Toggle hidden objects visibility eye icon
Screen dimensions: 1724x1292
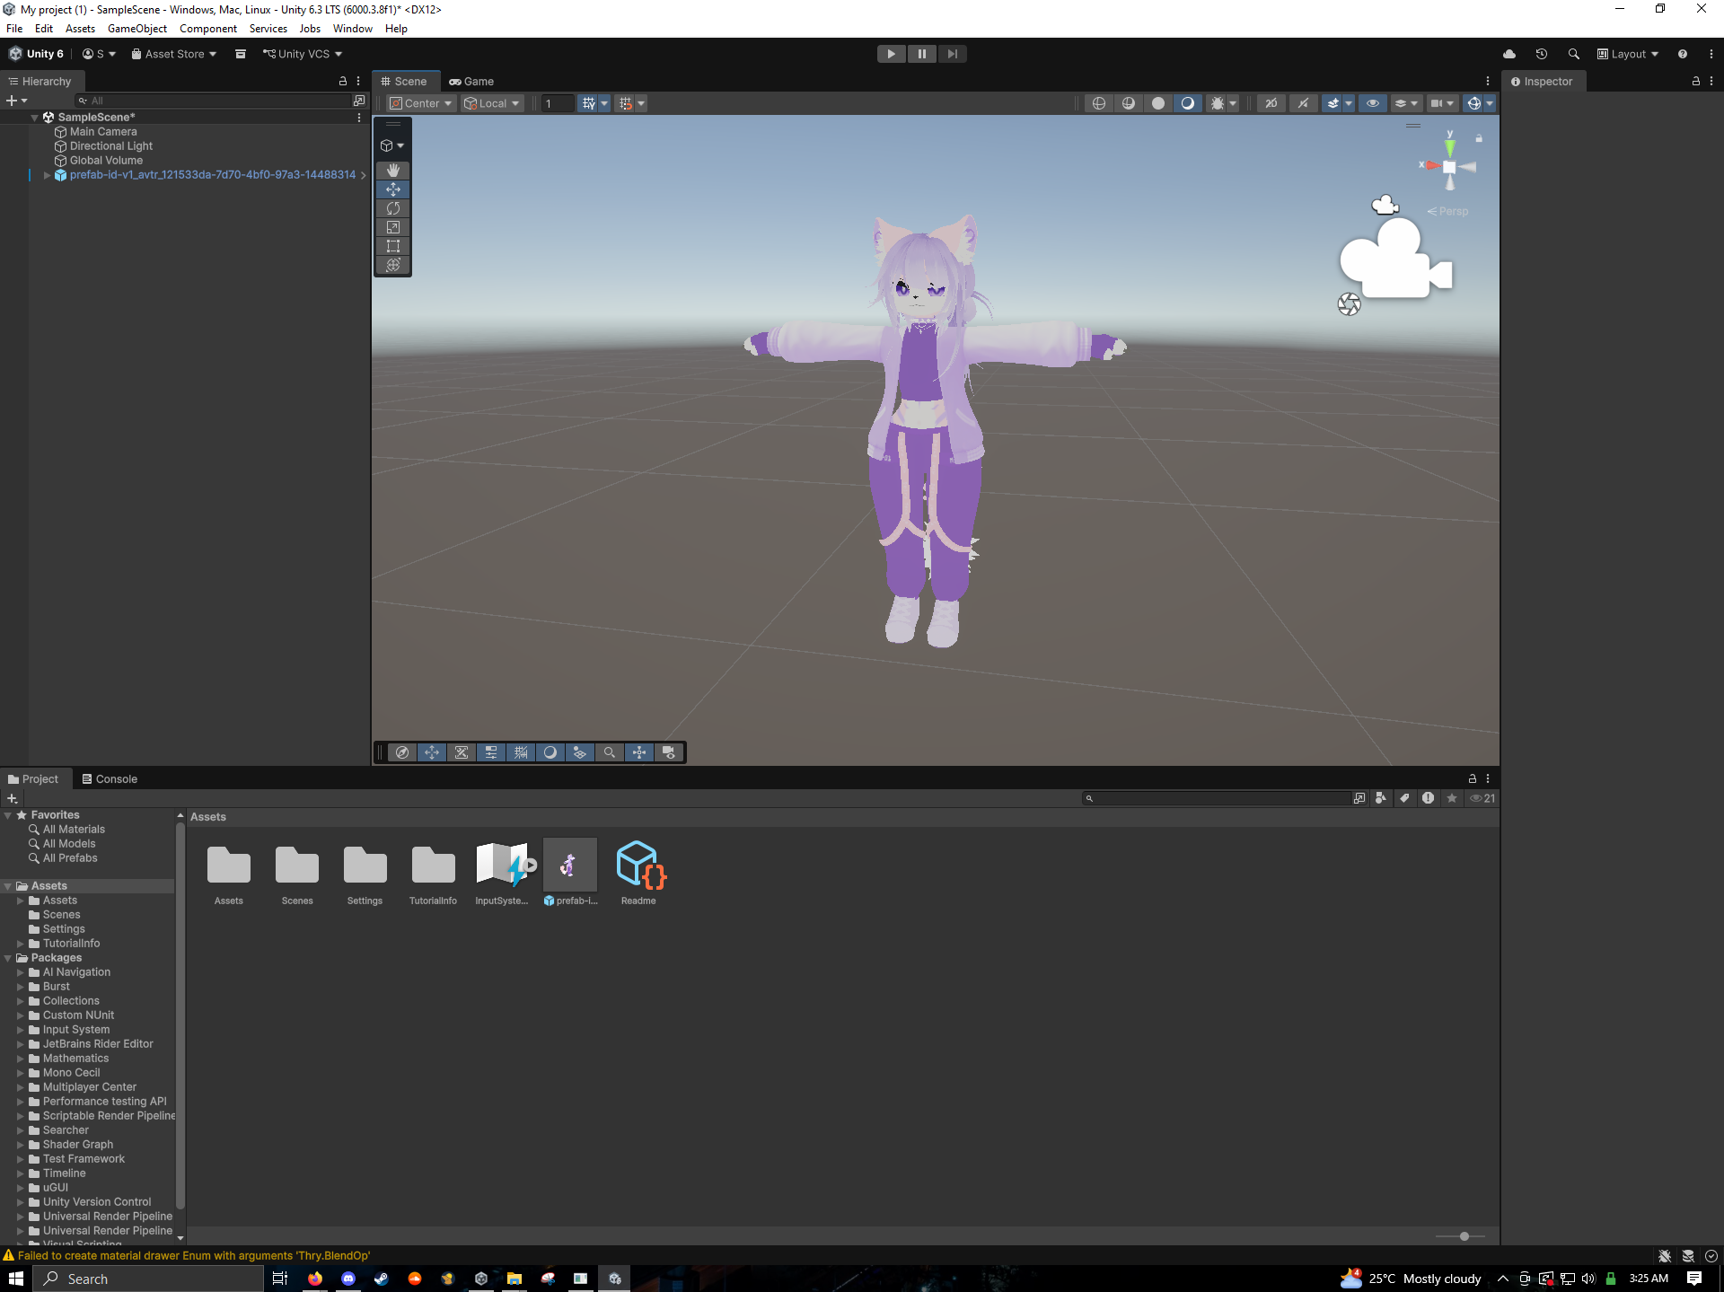click(x=1372, y=103)
